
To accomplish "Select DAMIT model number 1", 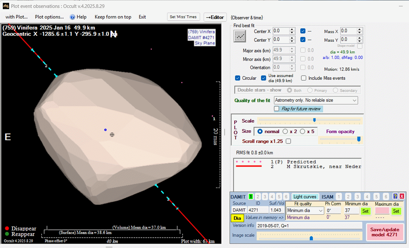I will 251,197.
